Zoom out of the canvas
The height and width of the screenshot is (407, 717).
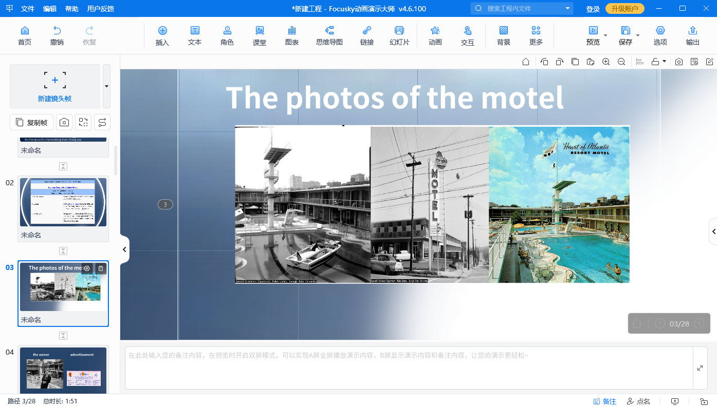pyautogui.click(x=621, y=62)
